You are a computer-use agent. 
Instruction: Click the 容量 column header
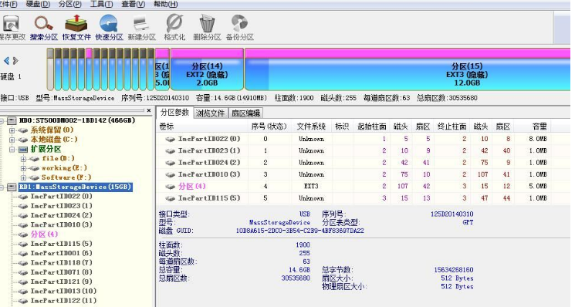(533, 127)
